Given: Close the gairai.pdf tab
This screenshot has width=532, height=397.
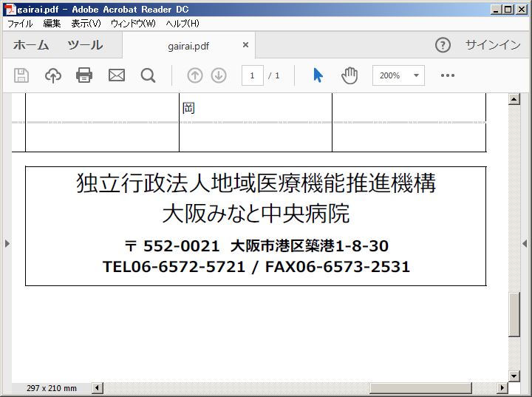Looking at the screenshot, I should [245, 45].
